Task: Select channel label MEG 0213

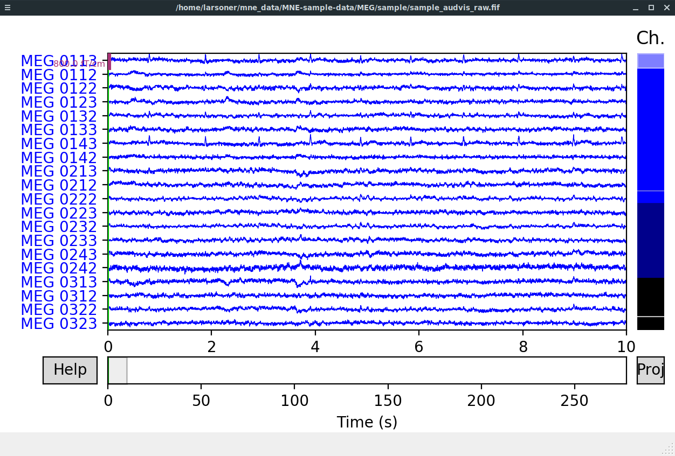Action: (x=59, y=171)
